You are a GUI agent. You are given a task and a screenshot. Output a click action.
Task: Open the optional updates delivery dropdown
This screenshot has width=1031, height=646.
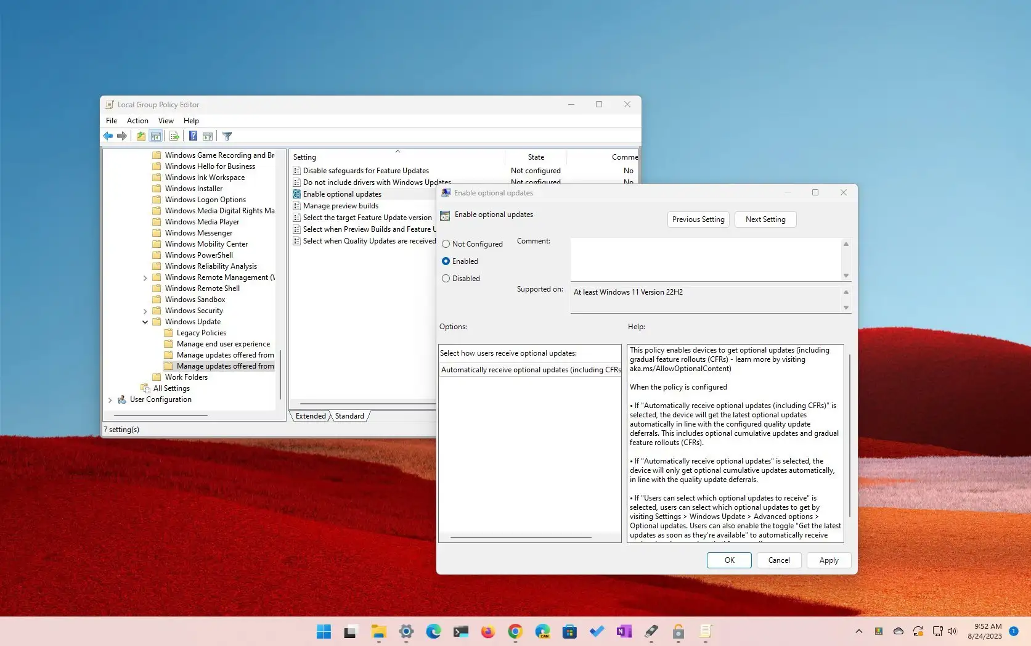click(x=530, y=370)
